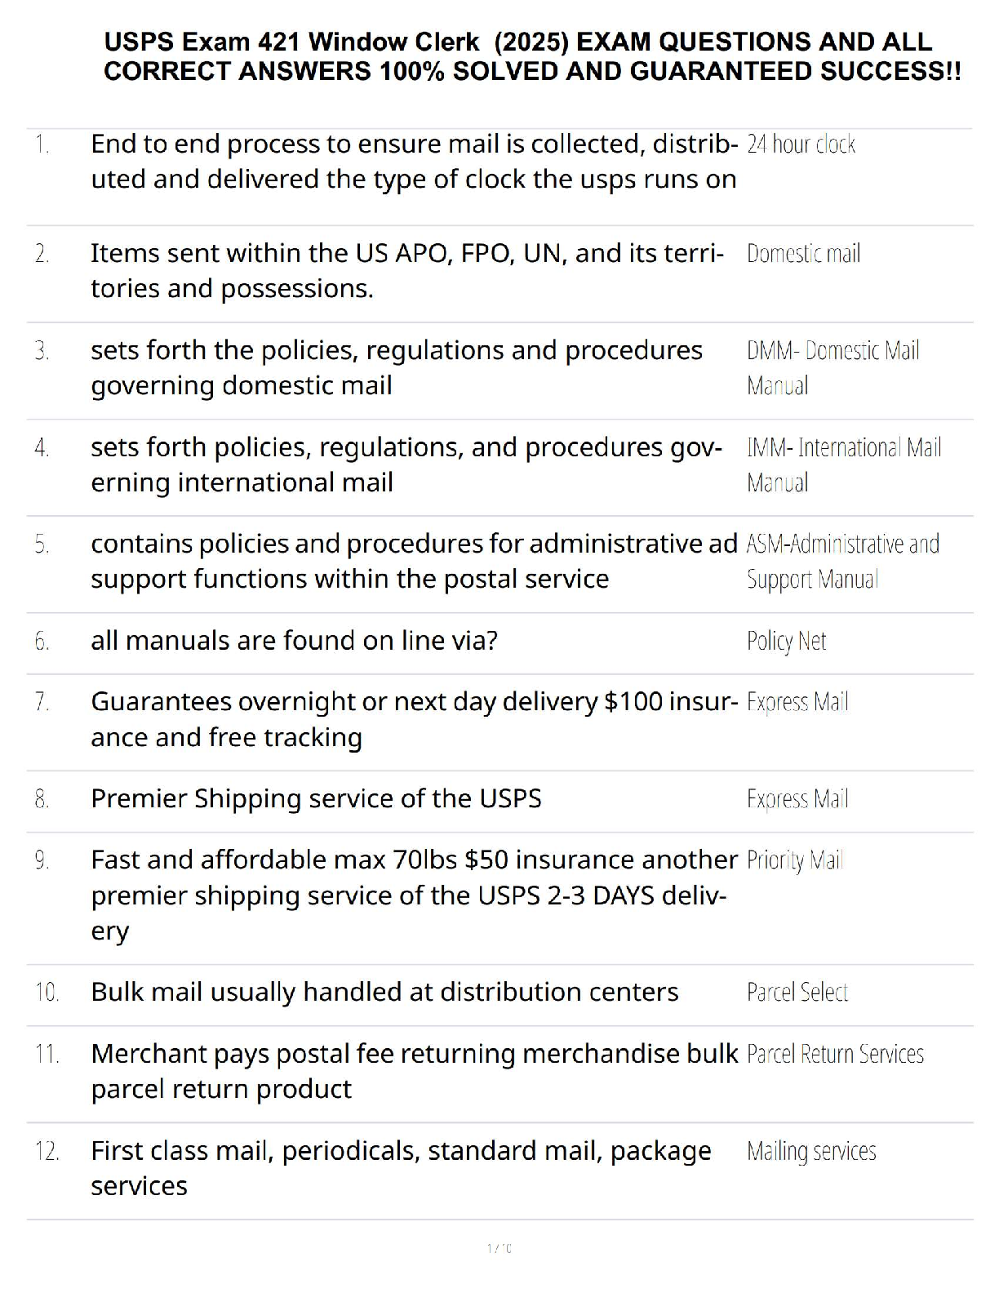Click "Premier Shipping service of the USPS" question
This screenshot has width=999, height=1293.
pos(316,798)
